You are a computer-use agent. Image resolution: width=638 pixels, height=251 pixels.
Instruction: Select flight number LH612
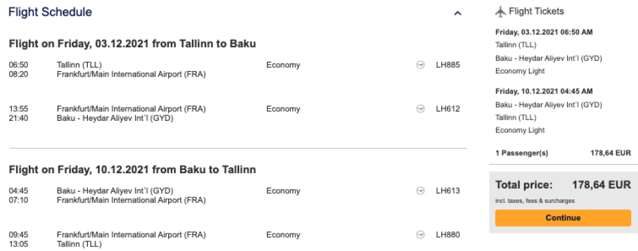coord(448,109)
